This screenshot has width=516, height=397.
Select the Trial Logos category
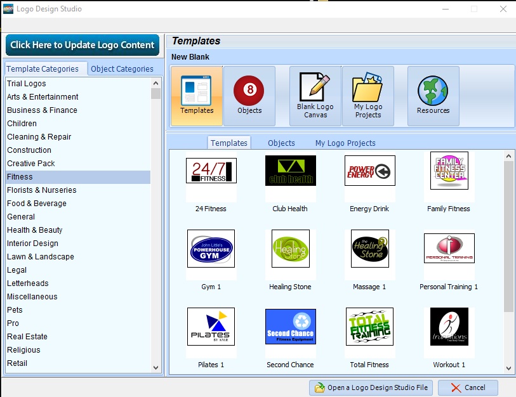pos(78,84)
